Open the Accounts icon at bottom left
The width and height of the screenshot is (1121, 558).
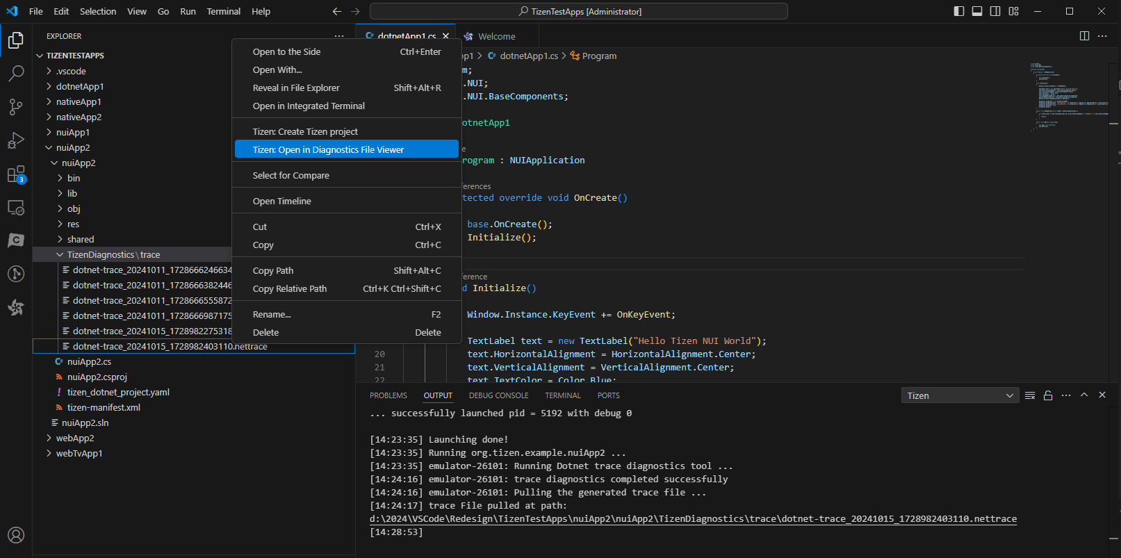[15, 535]
